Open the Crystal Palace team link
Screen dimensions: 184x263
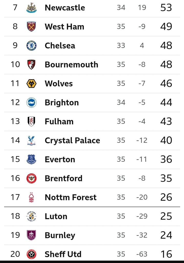pyautogui.click(x=72, y=140)
